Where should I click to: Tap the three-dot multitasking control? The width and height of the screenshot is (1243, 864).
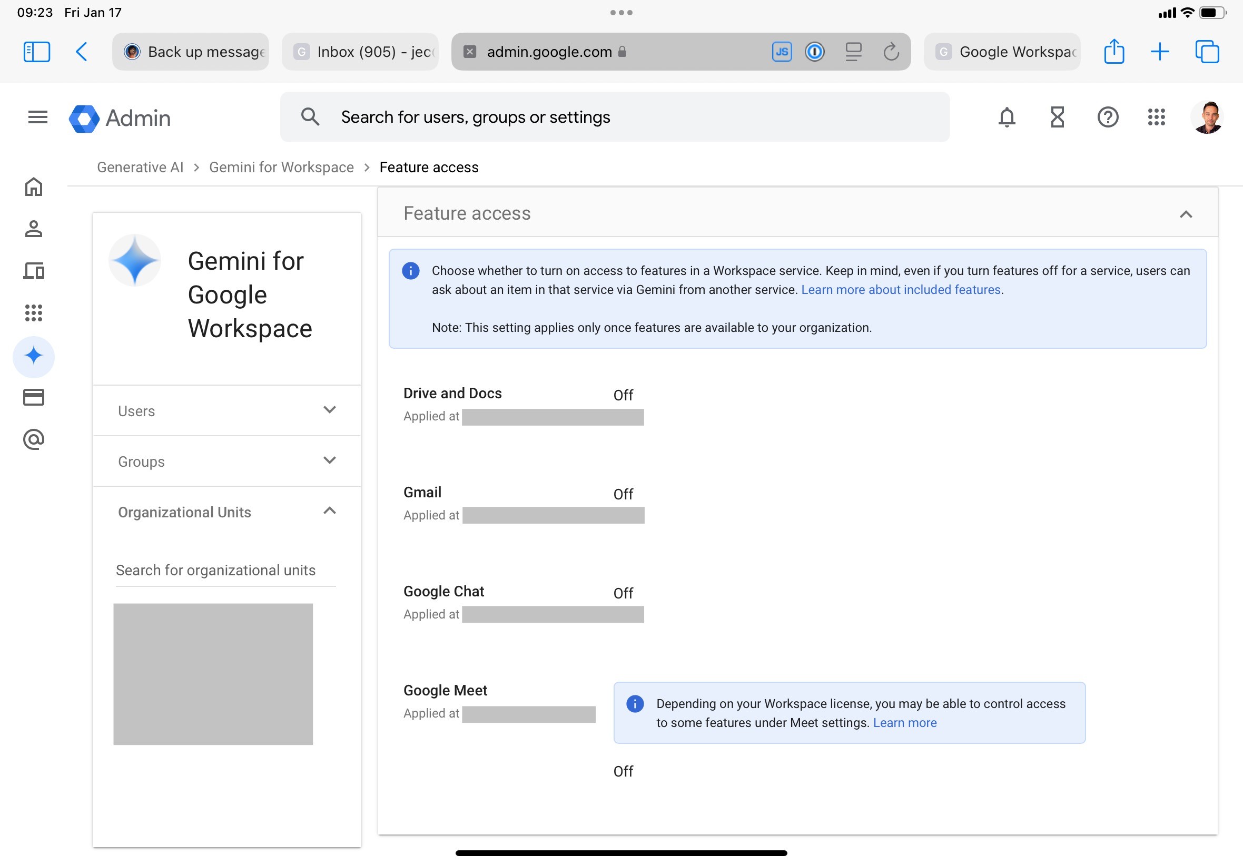(x=621, y=13)
